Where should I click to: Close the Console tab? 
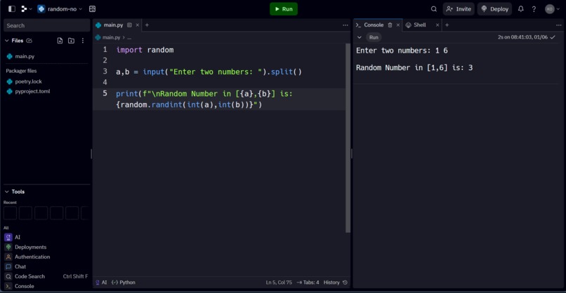point(397,25)
